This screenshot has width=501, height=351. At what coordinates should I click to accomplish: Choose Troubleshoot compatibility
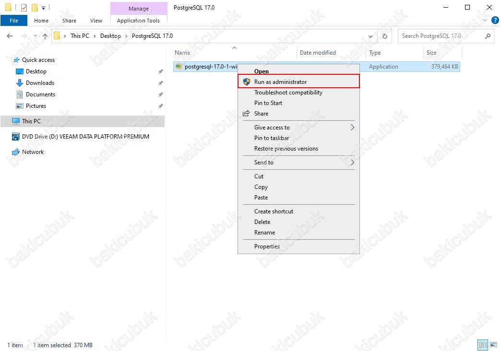click(x=298, y=92)
